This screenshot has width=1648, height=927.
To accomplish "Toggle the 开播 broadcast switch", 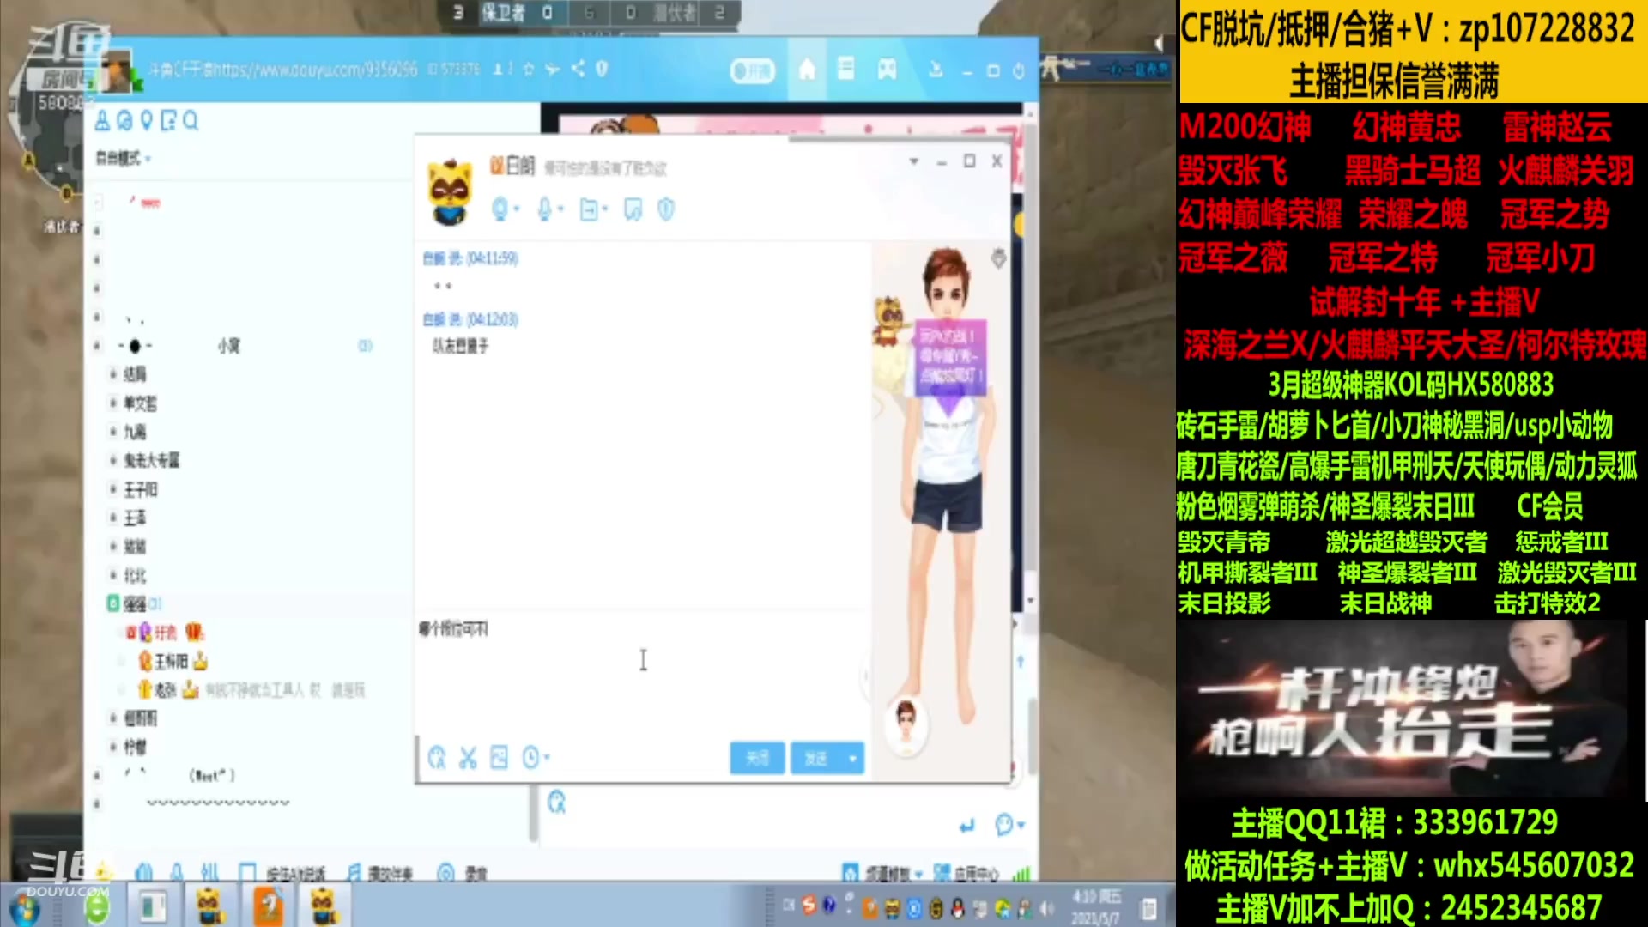I will click(x=752, y=71).
